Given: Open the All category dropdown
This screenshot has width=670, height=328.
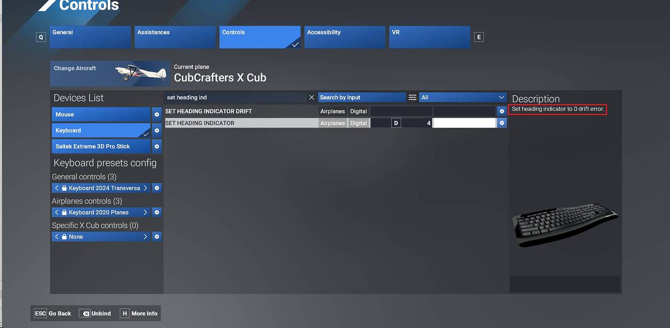Looking at the screenshot, I should tap(462, 97).
